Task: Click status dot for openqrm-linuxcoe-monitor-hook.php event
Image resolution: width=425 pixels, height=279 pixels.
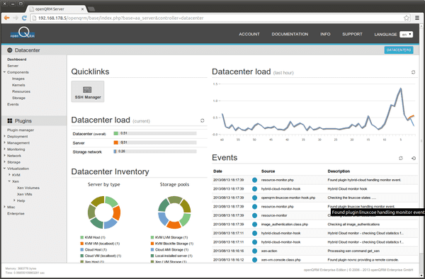Action: point(254,198)
